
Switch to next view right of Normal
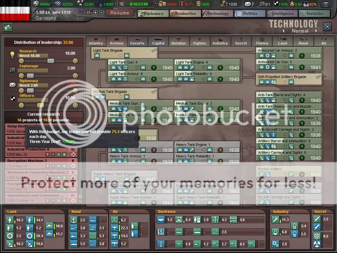(316, 31)
